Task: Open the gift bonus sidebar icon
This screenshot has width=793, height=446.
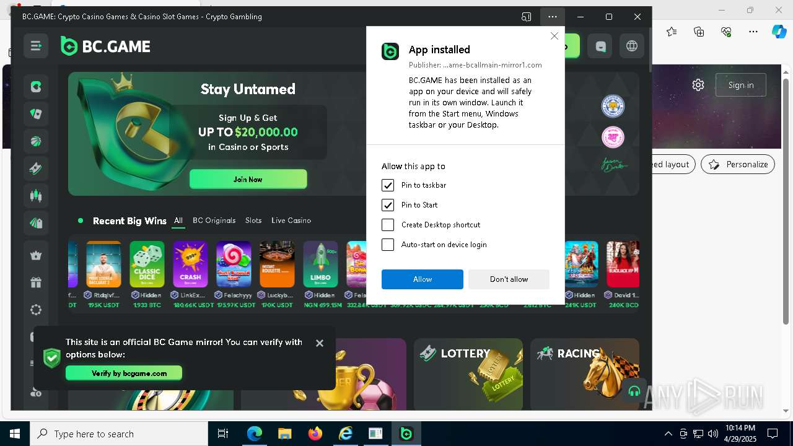Action: coord(36,282)
